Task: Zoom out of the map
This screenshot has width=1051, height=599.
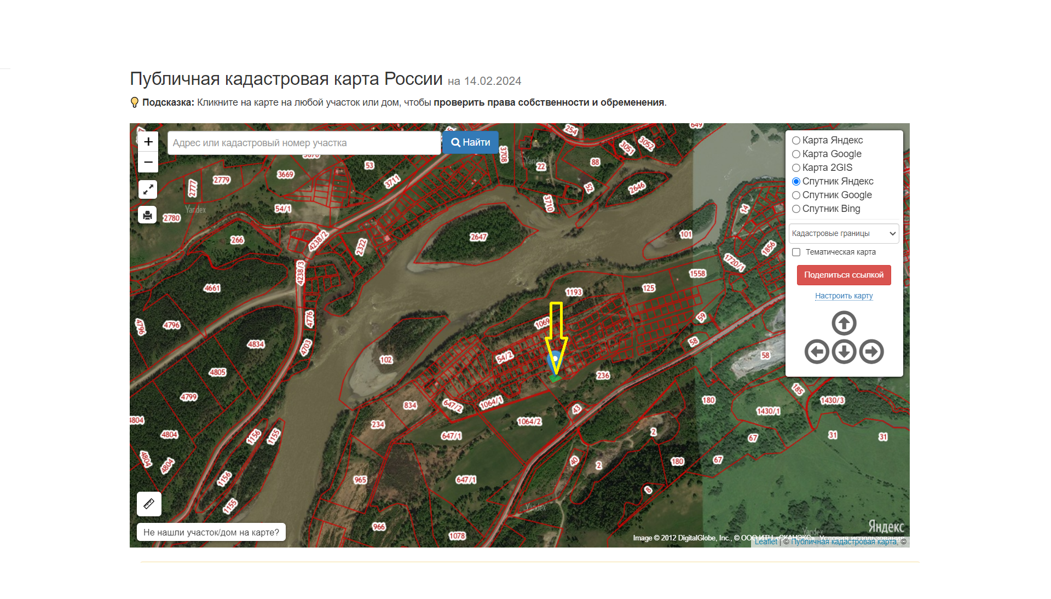Action: click(x=148, y=163)
